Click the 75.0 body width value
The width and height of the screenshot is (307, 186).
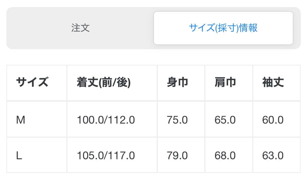[177, 120]
